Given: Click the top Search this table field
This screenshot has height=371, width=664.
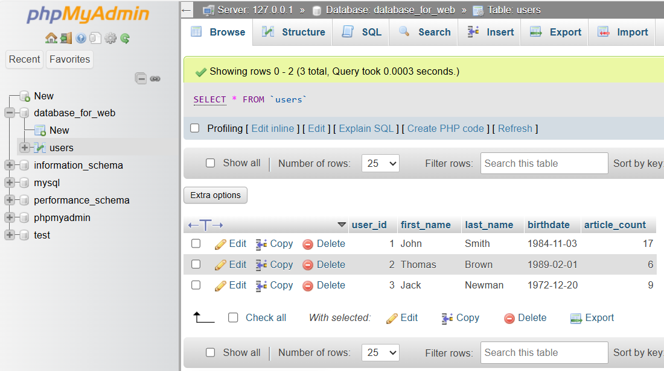Looking at the screenshot, I should [x=544, y=163].
